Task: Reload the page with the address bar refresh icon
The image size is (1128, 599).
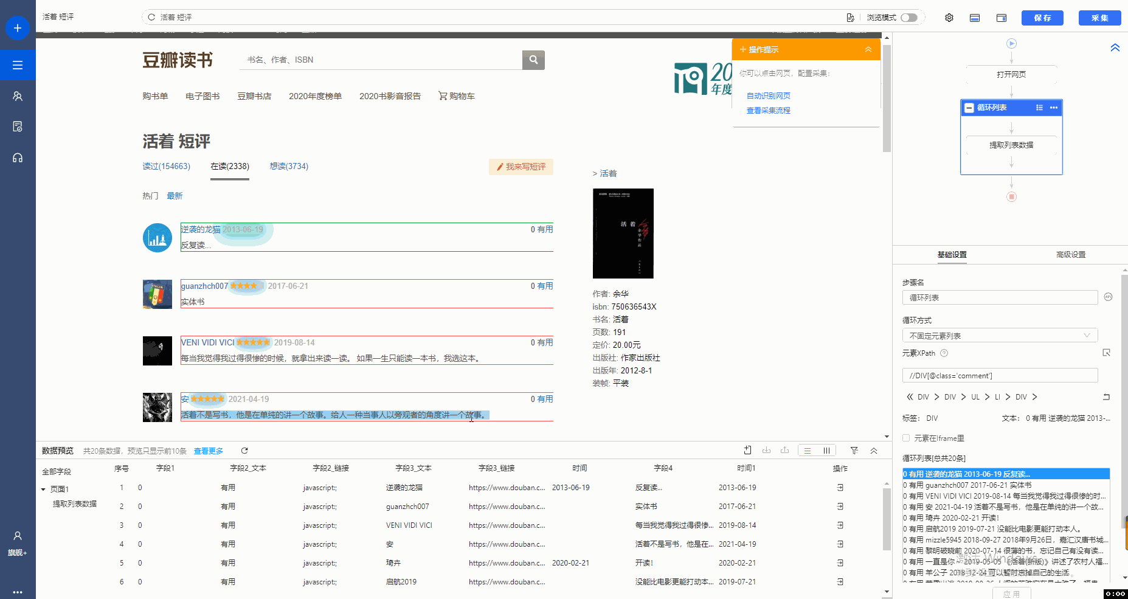Action: pyautogui.click(x=151, y=17)
